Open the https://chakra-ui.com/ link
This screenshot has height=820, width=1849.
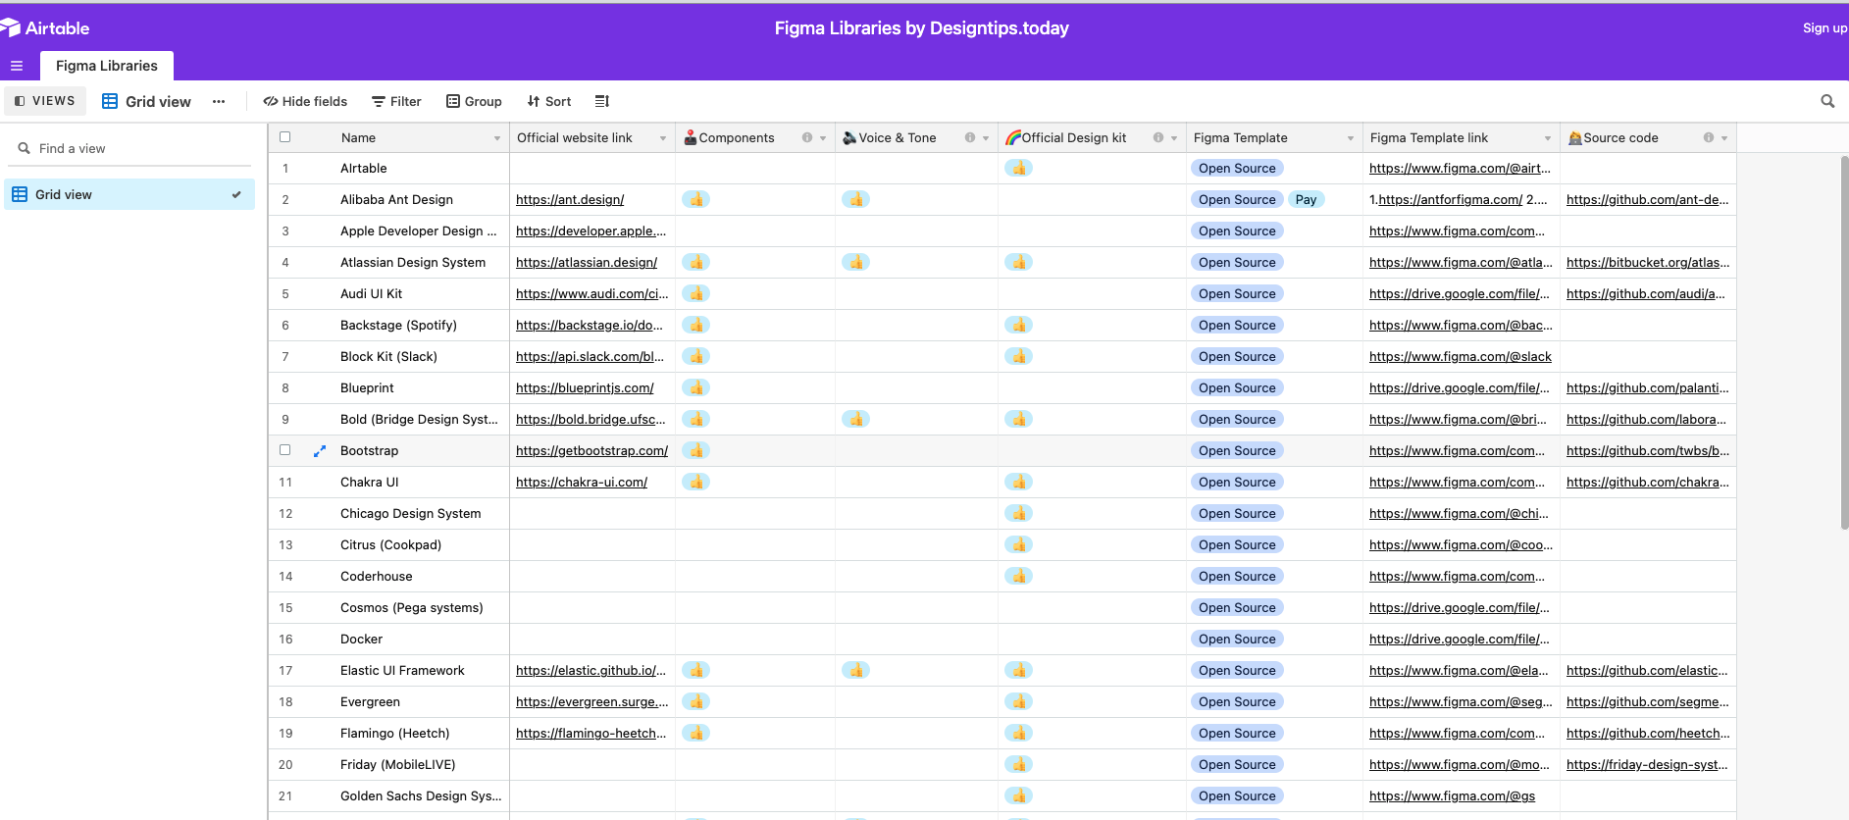click(582, 482)
